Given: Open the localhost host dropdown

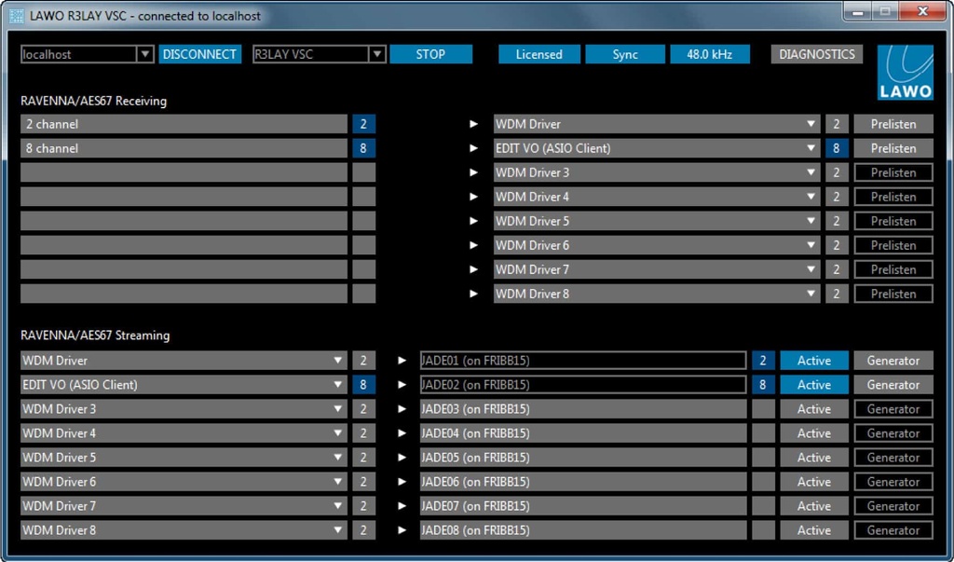Looking at the screenshot, I should 144,54.
